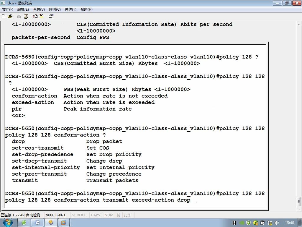Viewport: 302px width, 227px height.
Task: Click the film strip tray icon
Action: (234, 223)
